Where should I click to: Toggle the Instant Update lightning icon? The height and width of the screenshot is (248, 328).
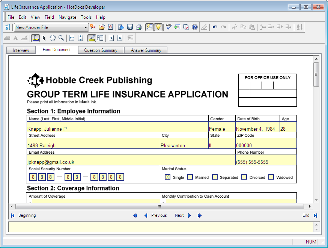150,27
